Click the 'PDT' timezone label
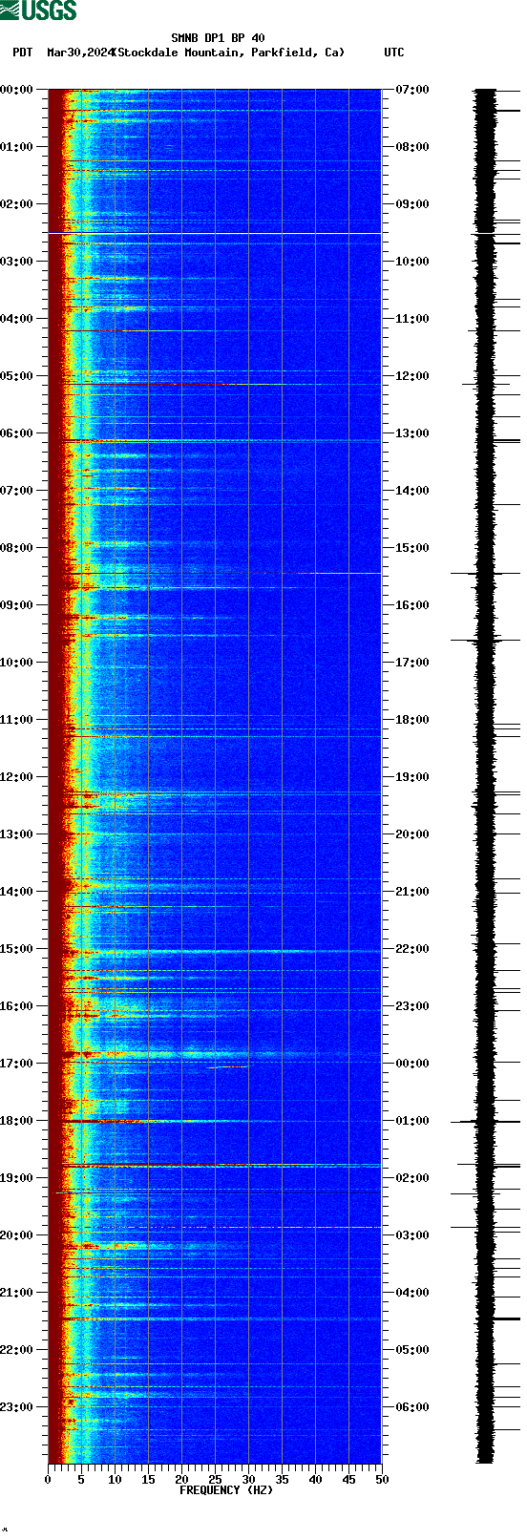 coord(22,53)
